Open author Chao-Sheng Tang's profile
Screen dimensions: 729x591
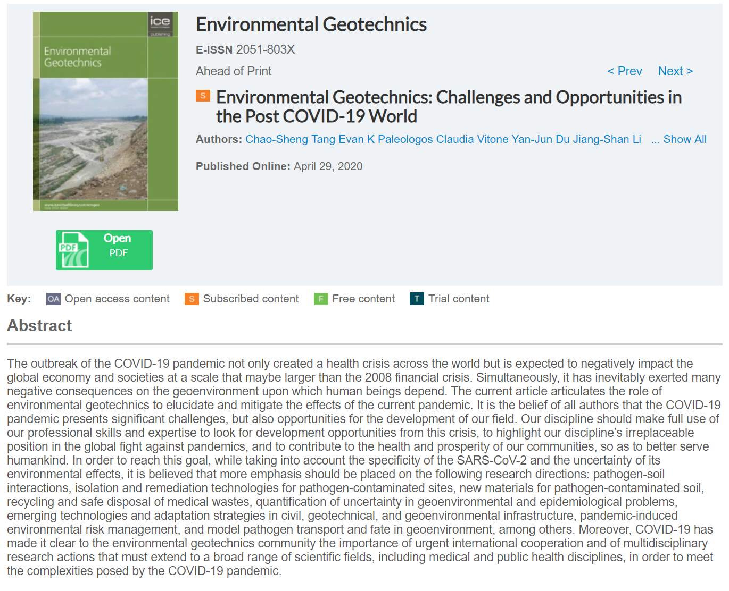tap(290, 139)
